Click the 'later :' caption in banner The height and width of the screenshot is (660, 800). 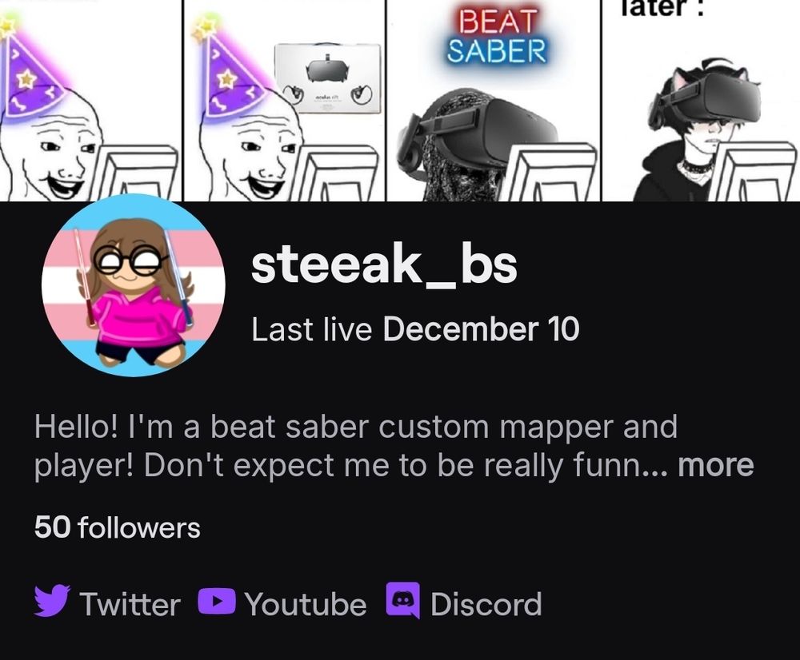click(662, 9)
